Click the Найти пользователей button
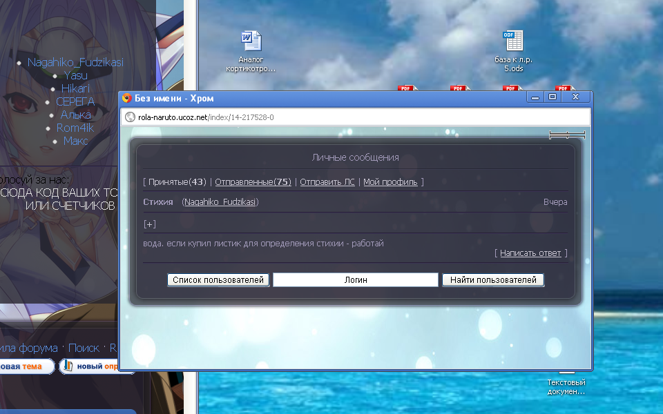Screen dimensions: 663x414 pyautogui.click(x=493, y=279)
